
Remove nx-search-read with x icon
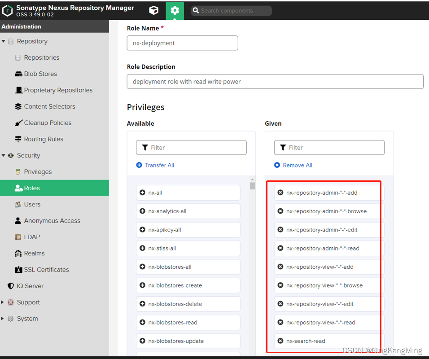tap(280, 341)
